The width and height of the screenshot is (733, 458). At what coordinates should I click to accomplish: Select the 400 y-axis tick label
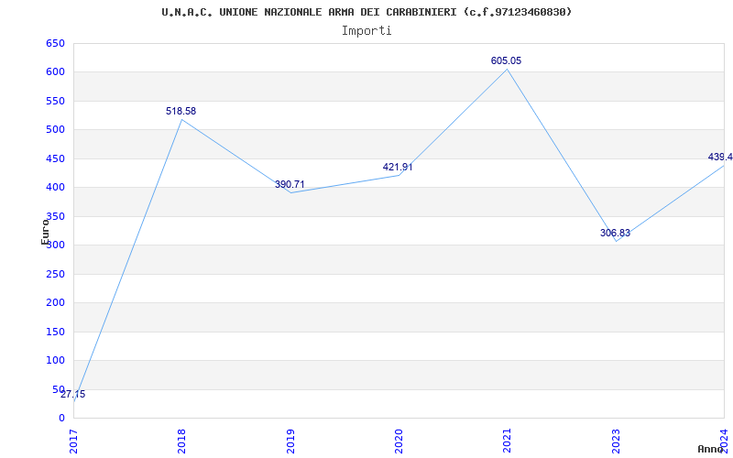pyautogui.click(x=55, y=188)
